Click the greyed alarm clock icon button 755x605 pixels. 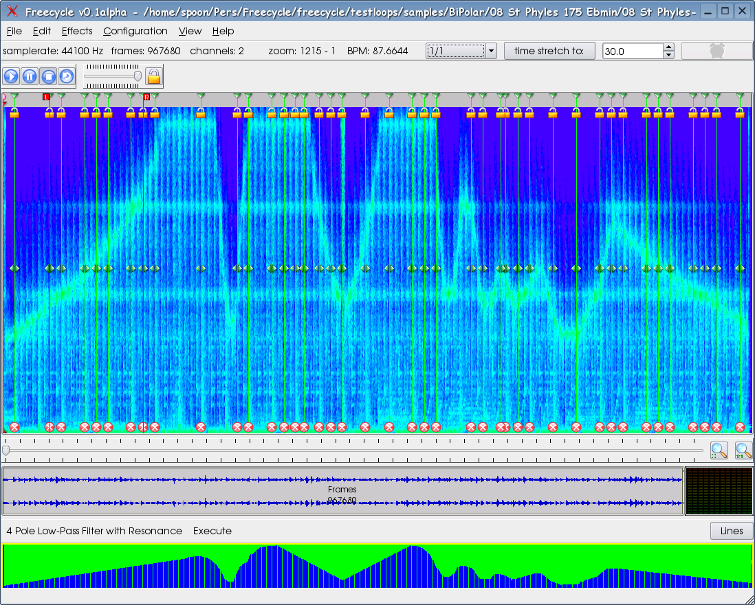pos(716,51)
